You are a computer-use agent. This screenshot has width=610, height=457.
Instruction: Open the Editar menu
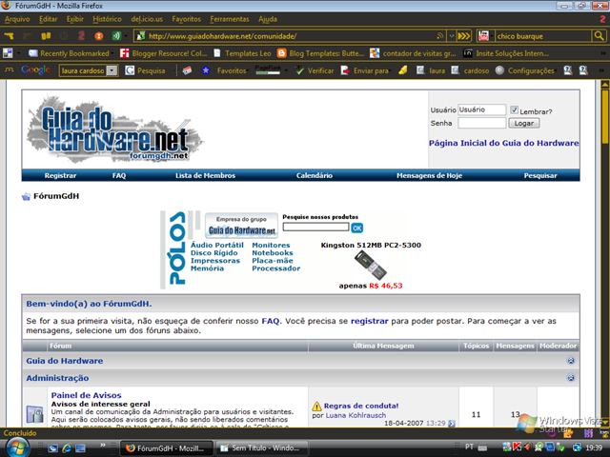point(49,19)
